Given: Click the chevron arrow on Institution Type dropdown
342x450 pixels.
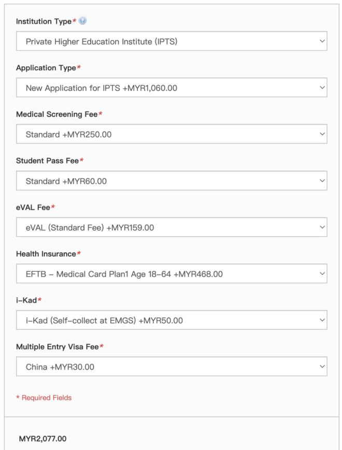Looking at the screenshot, I should coord(322,41).
